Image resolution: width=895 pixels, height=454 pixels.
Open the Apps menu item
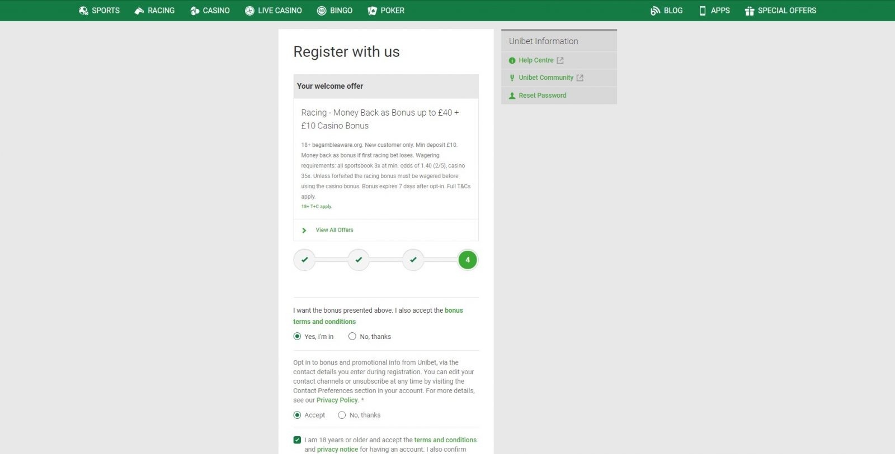[714, 11]
